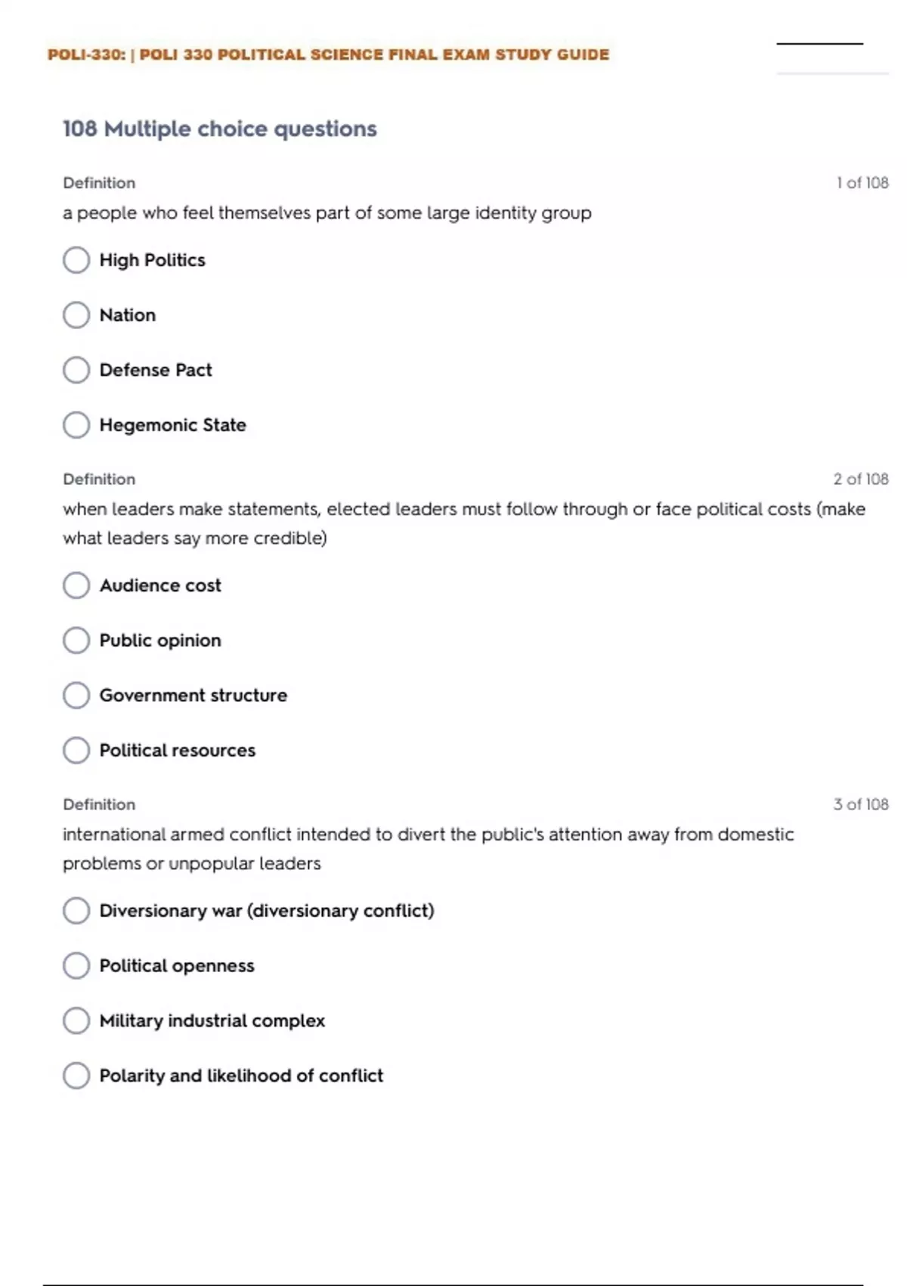Choose Diversionary war (diversionary conflict) option
The image size is (907, 1286).
pos(76,911)
